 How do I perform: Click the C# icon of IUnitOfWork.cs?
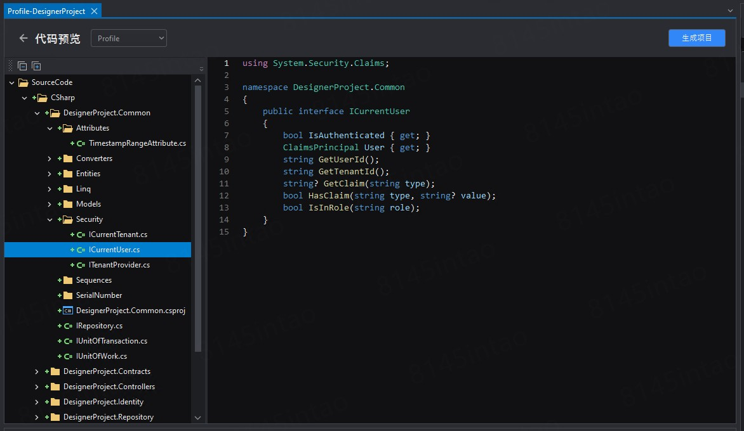pos(68,356)
